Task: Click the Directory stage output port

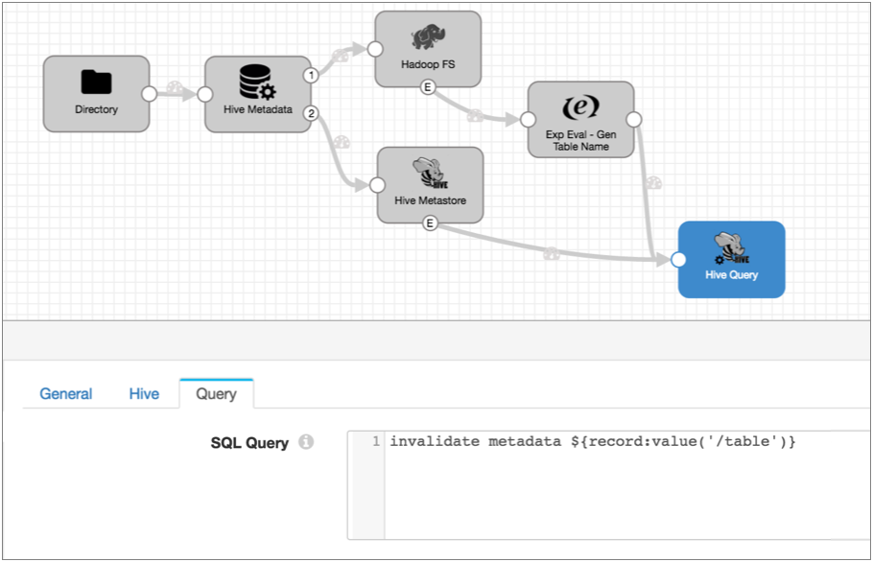Action: tap(149, 94)
